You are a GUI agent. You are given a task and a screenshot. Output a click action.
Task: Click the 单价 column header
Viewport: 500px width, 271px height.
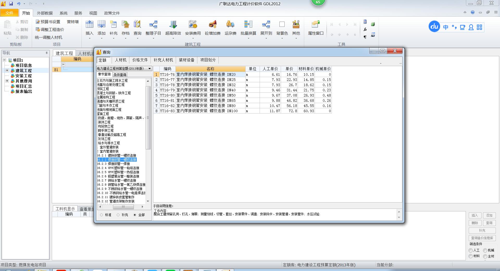point(289,69)
